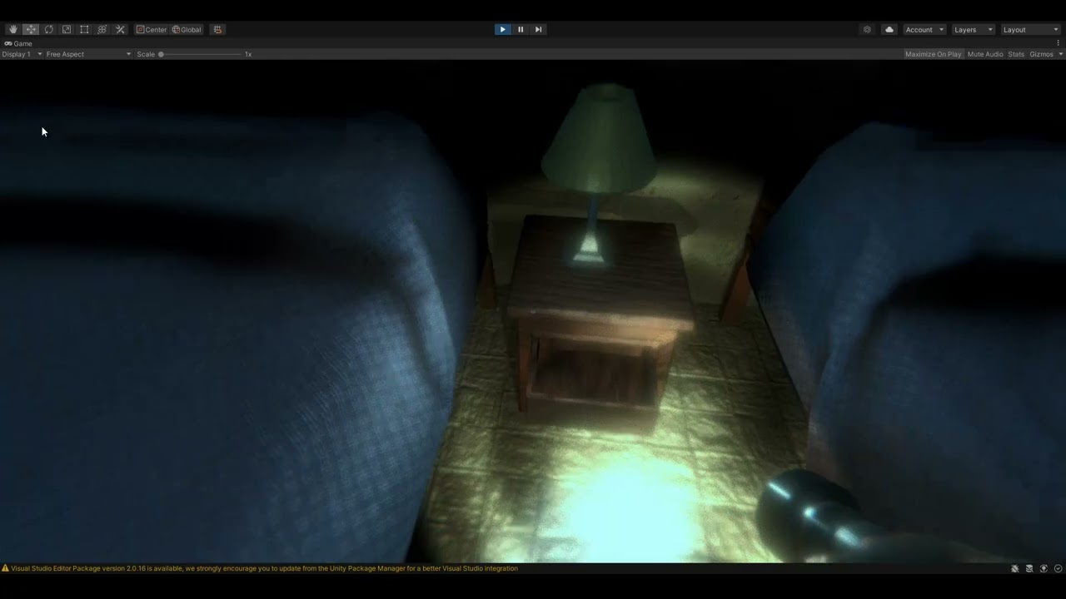Open the cache server status icon

point(1029,569)
